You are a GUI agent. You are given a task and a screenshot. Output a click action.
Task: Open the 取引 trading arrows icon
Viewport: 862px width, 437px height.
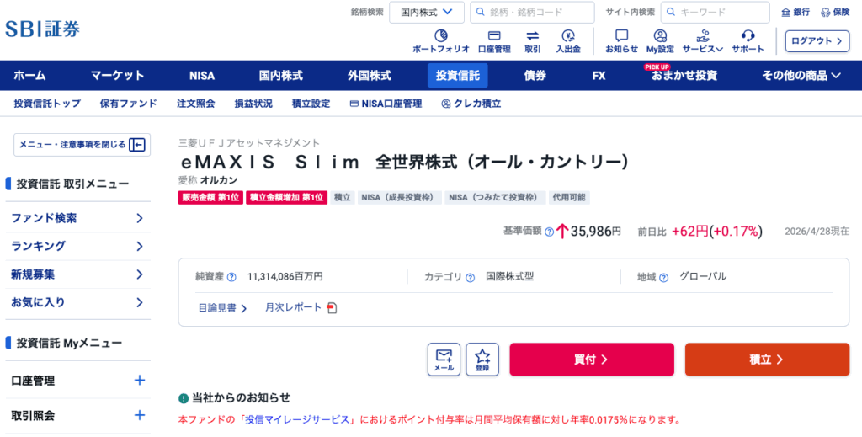[x=533, y=37]
